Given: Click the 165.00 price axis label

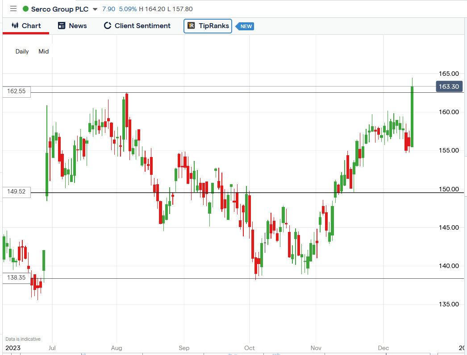Looking at the screenshot, I should click(449, 74).
